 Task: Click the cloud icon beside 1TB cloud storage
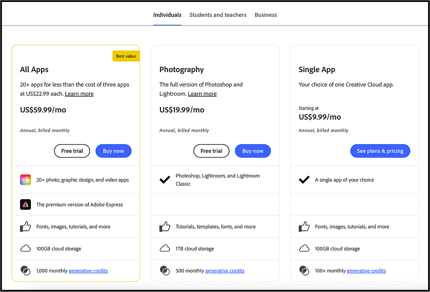(165, 248)
